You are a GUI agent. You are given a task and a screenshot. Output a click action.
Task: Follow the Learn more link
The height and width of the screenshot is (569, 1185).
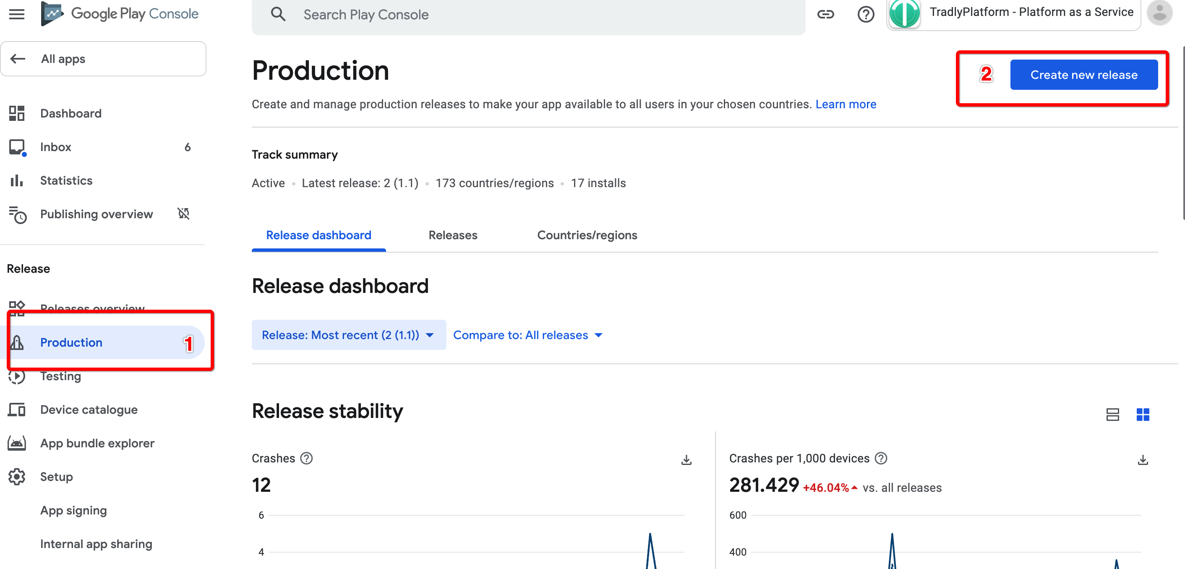(x=846, y=104)
